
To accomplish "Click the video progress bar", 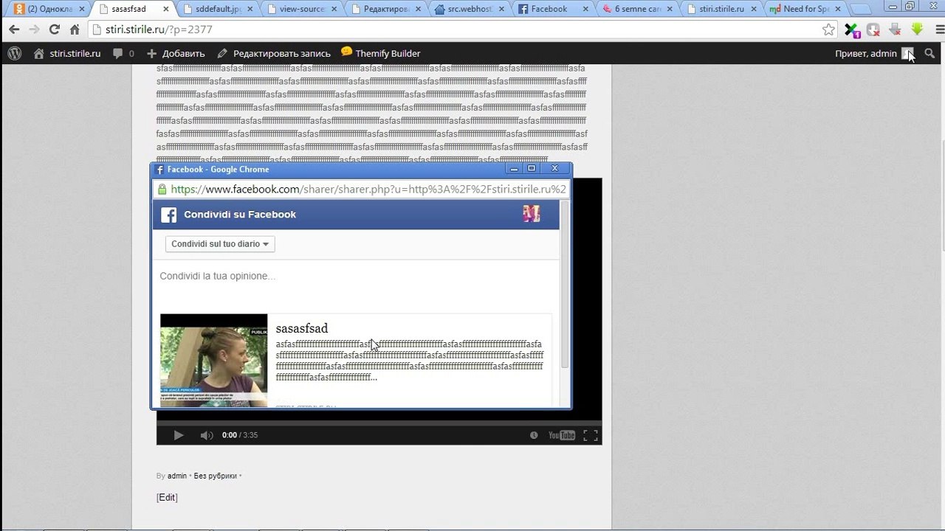I will point(379,423).
